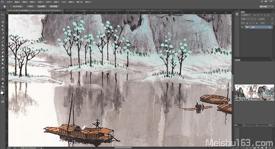Screen dimensions: 275x149
Task: Open the blend mode dropdown
Action: click(249, 19)
